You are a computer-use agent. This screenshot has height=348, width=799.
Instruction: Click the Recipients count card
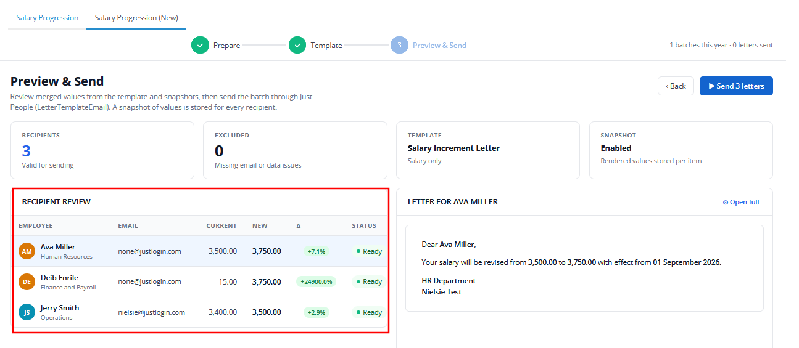102,150
